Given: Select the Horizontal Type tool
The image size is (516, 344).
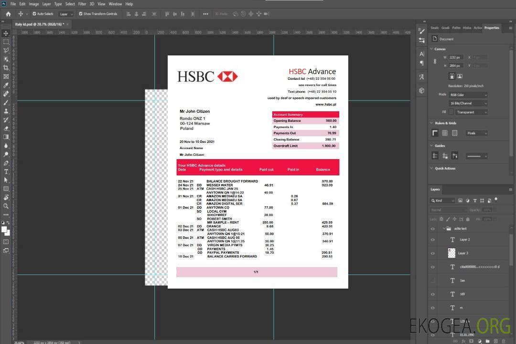Looking at the screenshot, I should pyautogui.click(x=6, y=172).
